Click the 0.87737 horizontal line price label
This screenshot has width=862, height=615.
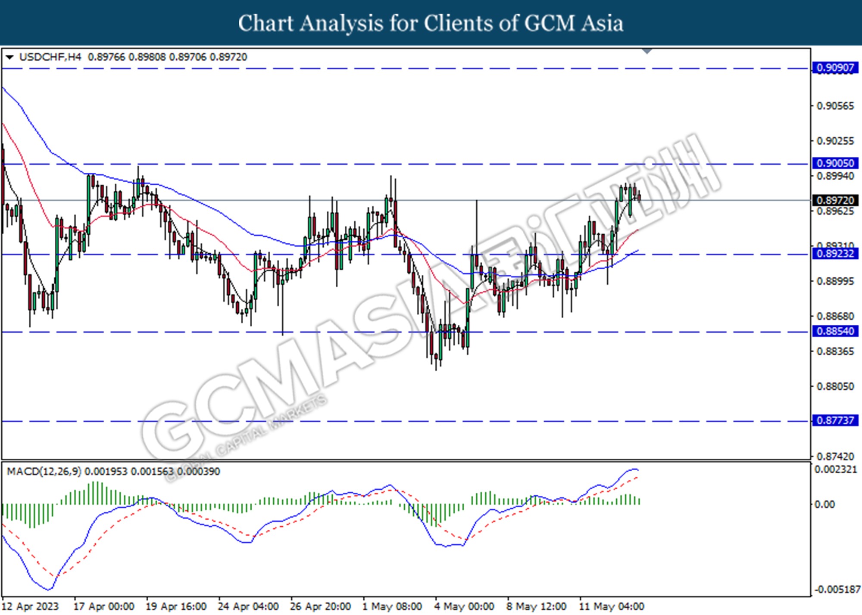(x=835, y=420)
